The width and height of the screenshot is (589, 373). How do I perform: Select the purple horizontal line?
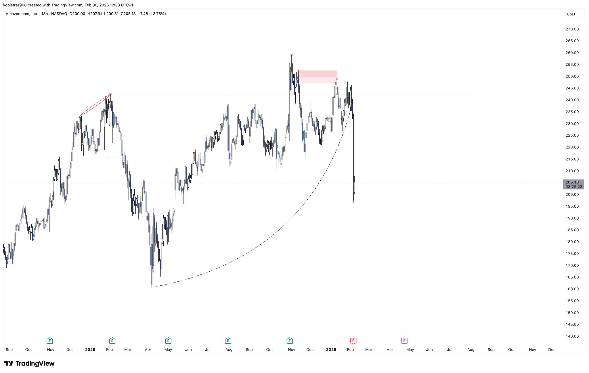click(259, 191)
